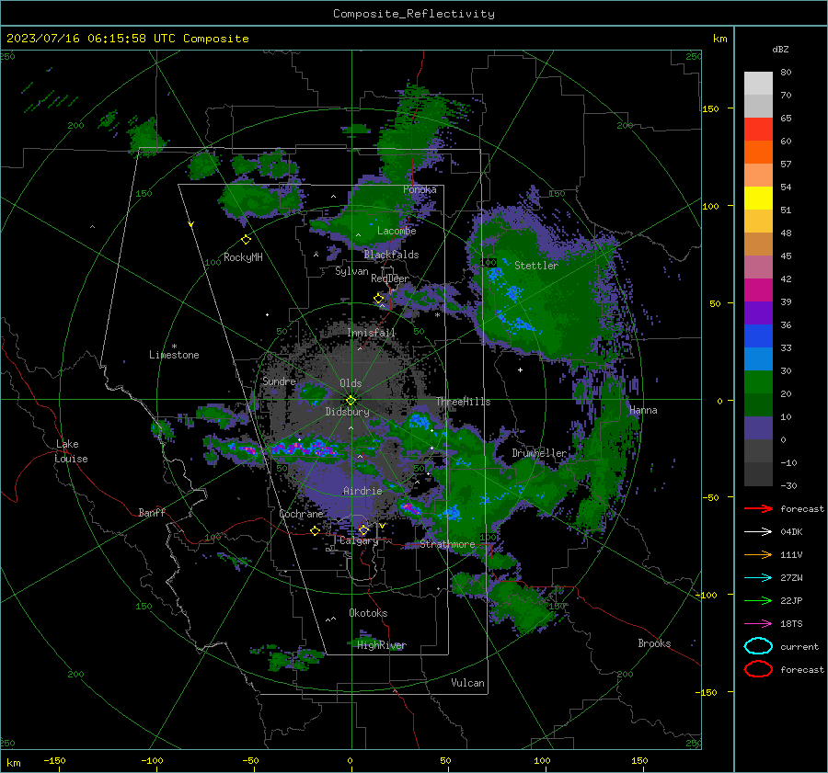Click the -150 tick on bottom axis
The image size is (828, 773).
54,760
